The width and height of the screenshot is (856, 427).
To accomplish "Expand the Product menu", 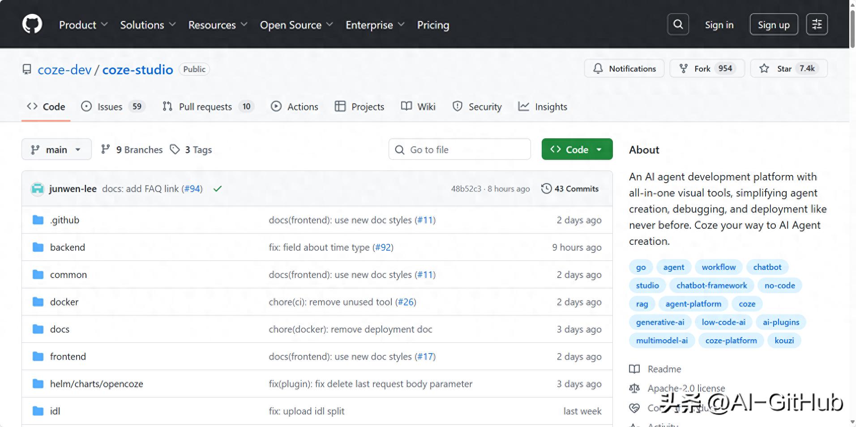I will 83,25.
